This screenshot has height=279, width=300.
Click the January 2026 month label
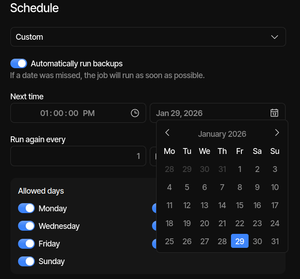click(222, 134)
